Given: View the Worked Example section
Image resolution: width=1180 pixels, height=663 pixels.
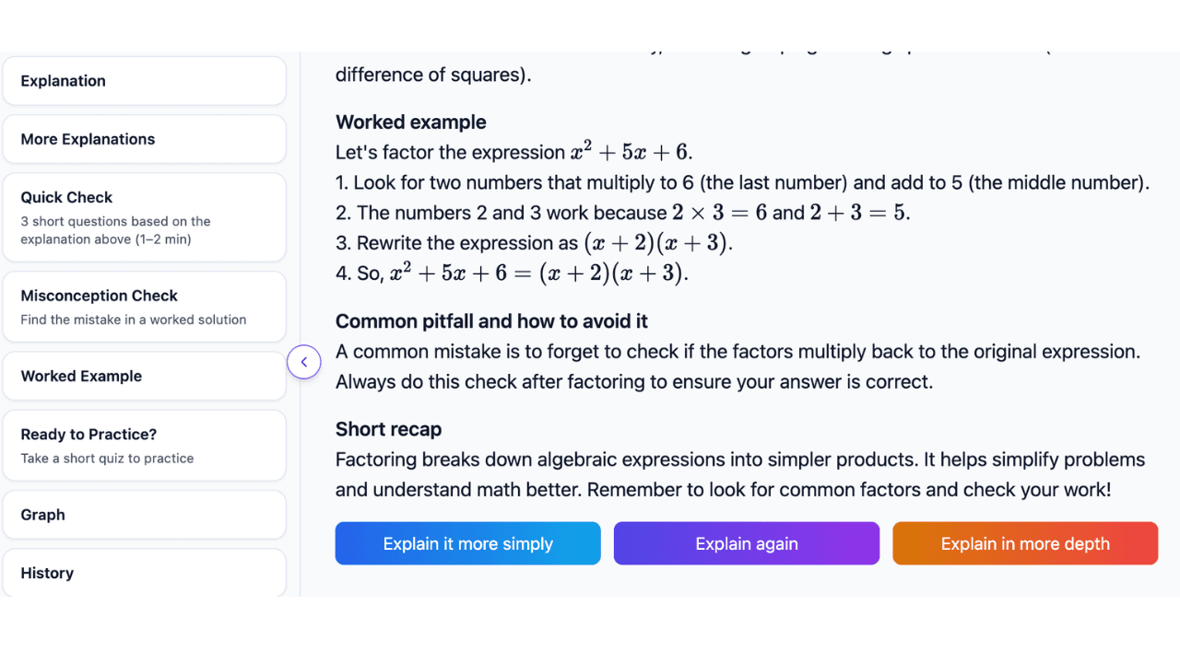Looking at the screenshot, I should tap(144, 376).
